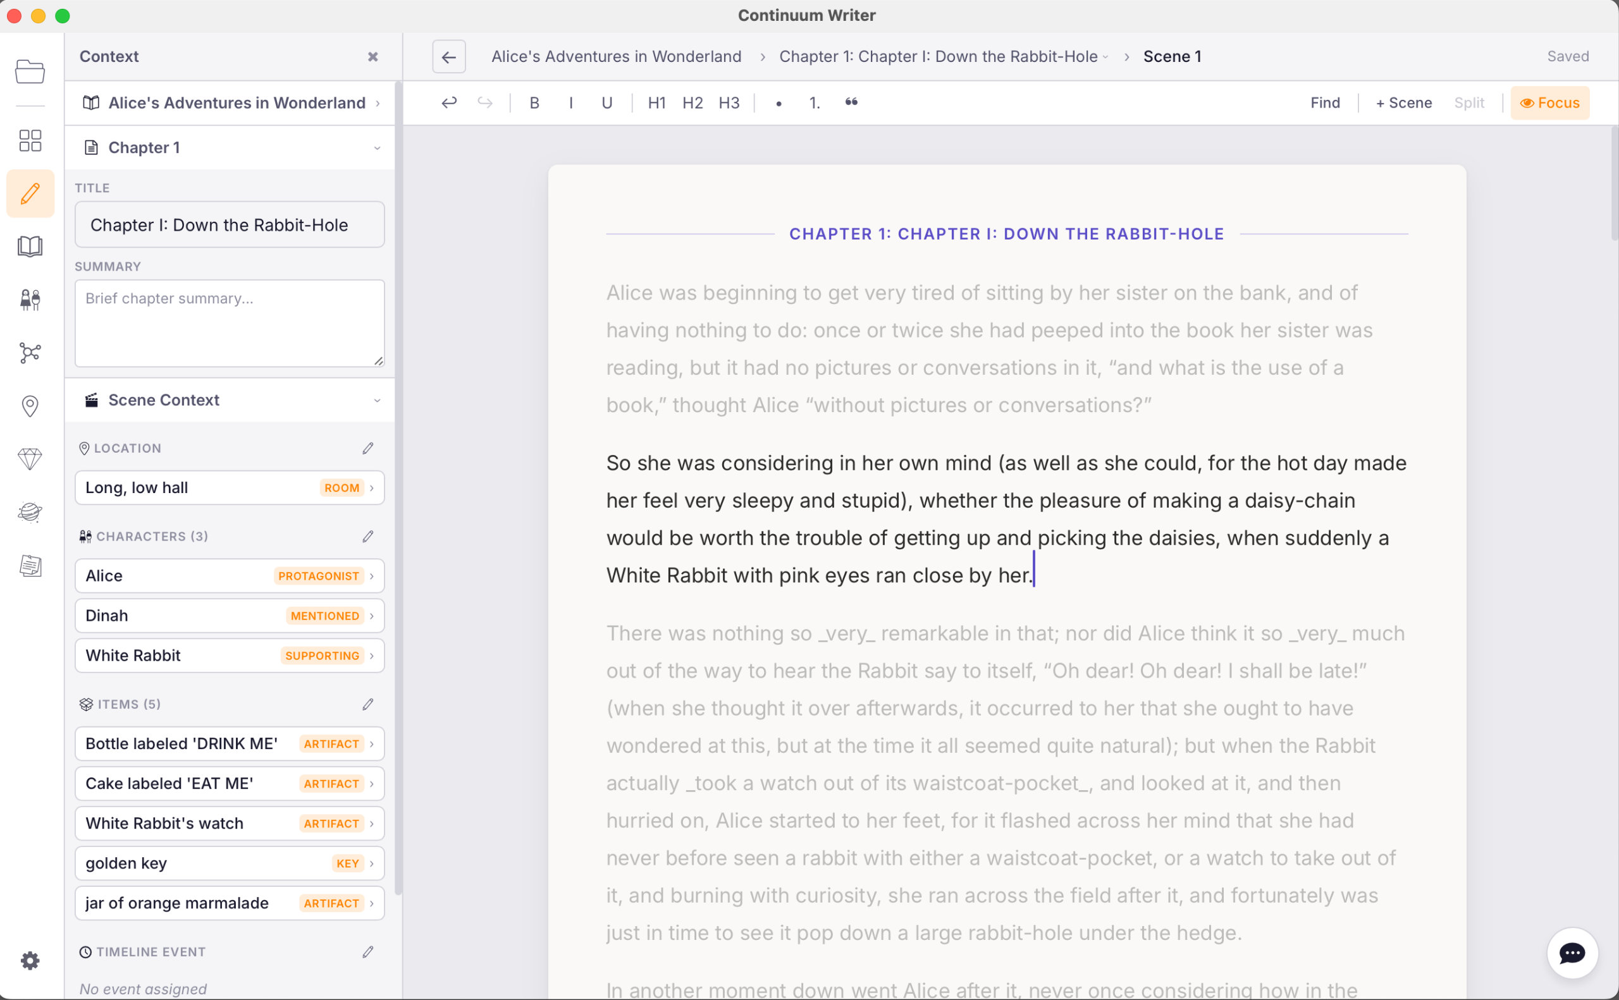1619x1000 pixels.
Task: Open jar of orange marmalade item
Action: (230, 903)
